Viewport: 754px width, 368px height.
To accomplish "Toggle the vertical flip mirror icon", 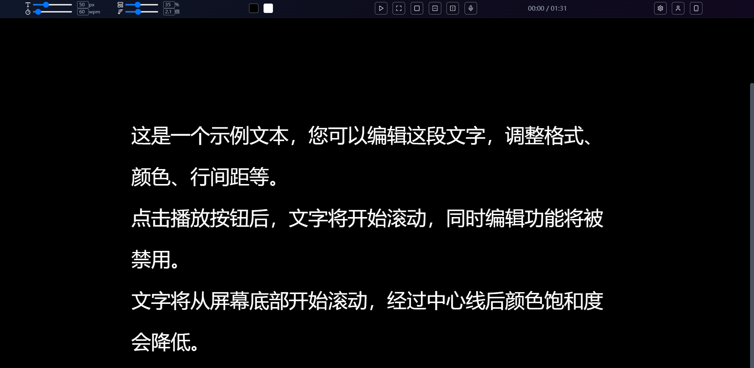I will pos(435,8).
